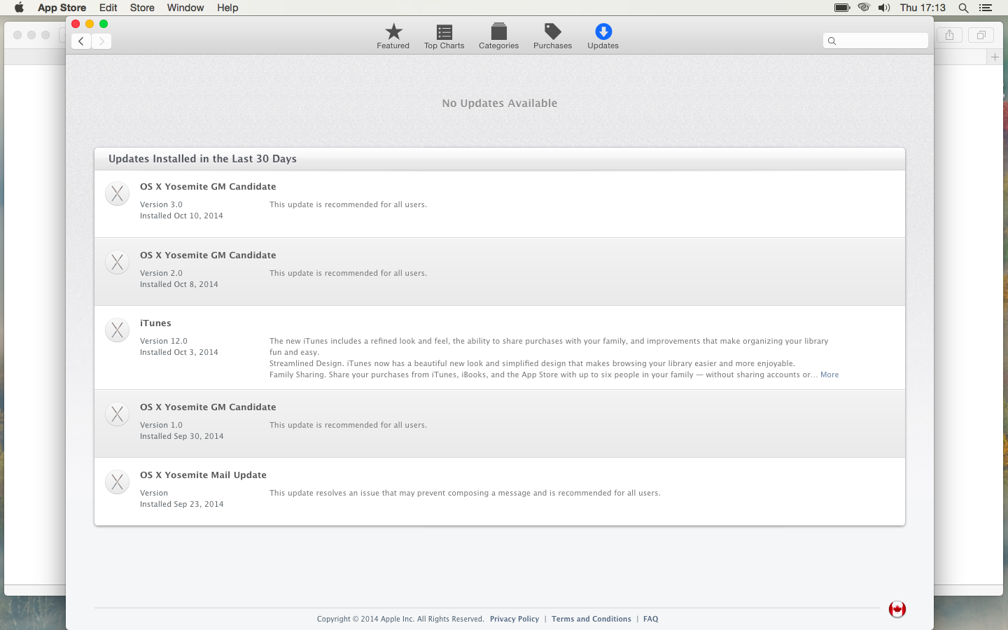The width and height of the screenshot is (1008, 630).
Task: Open the Featured star tab
Action: [x=393, y=36]
